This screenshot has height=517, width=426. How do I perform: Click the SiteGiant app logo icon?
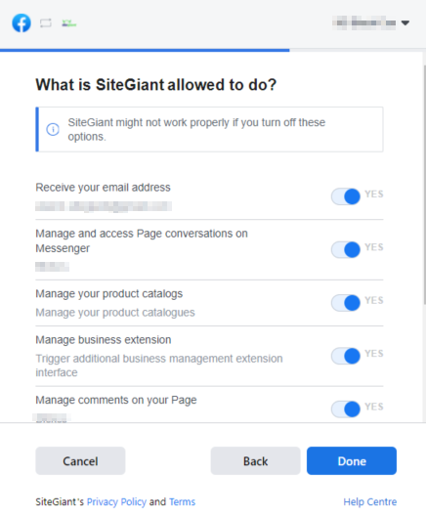click(x=69, y=23)
